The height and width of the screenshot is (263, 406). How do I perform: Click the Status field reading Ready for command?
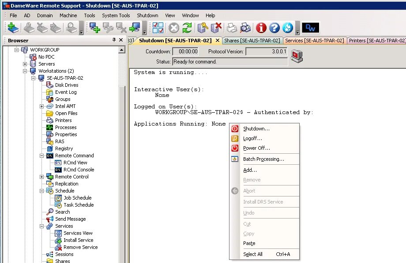coord(229,62)
